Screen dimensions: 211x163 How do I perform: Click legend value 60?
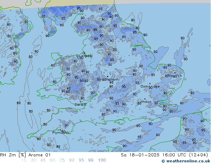[x=53, y=160]
